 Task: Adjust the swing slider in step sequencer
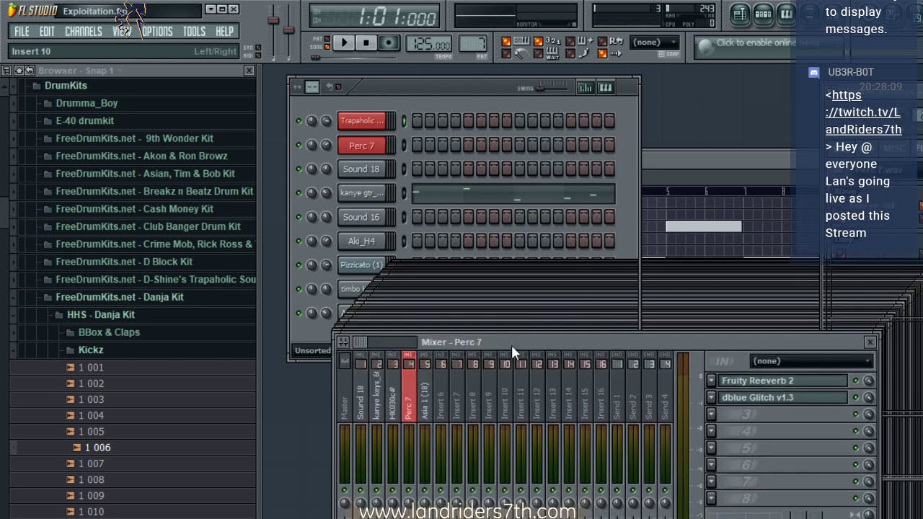point(552,88)
